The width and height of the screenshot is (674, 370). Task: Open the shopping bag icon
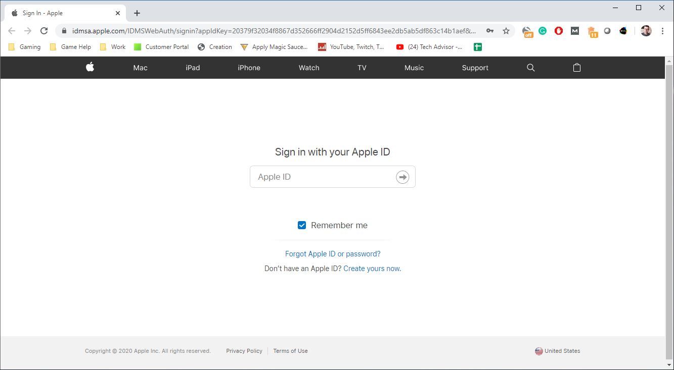(x=576, y=68)
